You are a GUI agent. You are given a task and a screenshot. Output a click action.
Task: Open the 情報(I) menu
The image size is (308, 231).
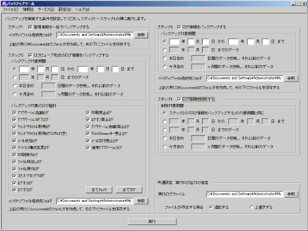point(28,10)
